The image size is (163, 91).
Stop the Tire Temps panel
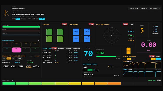[x=91, y=24]
